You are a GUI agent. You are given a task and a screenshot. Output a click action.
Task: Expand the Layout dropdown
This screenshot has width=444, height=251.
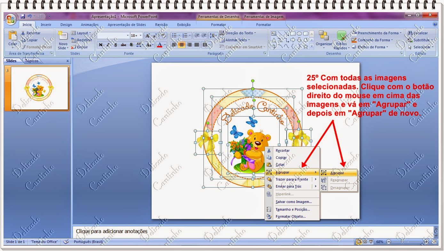point(81,33)
